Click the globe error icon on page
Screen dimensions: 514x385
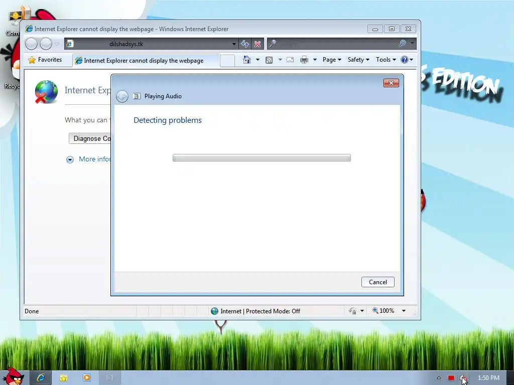coord(46,92)
